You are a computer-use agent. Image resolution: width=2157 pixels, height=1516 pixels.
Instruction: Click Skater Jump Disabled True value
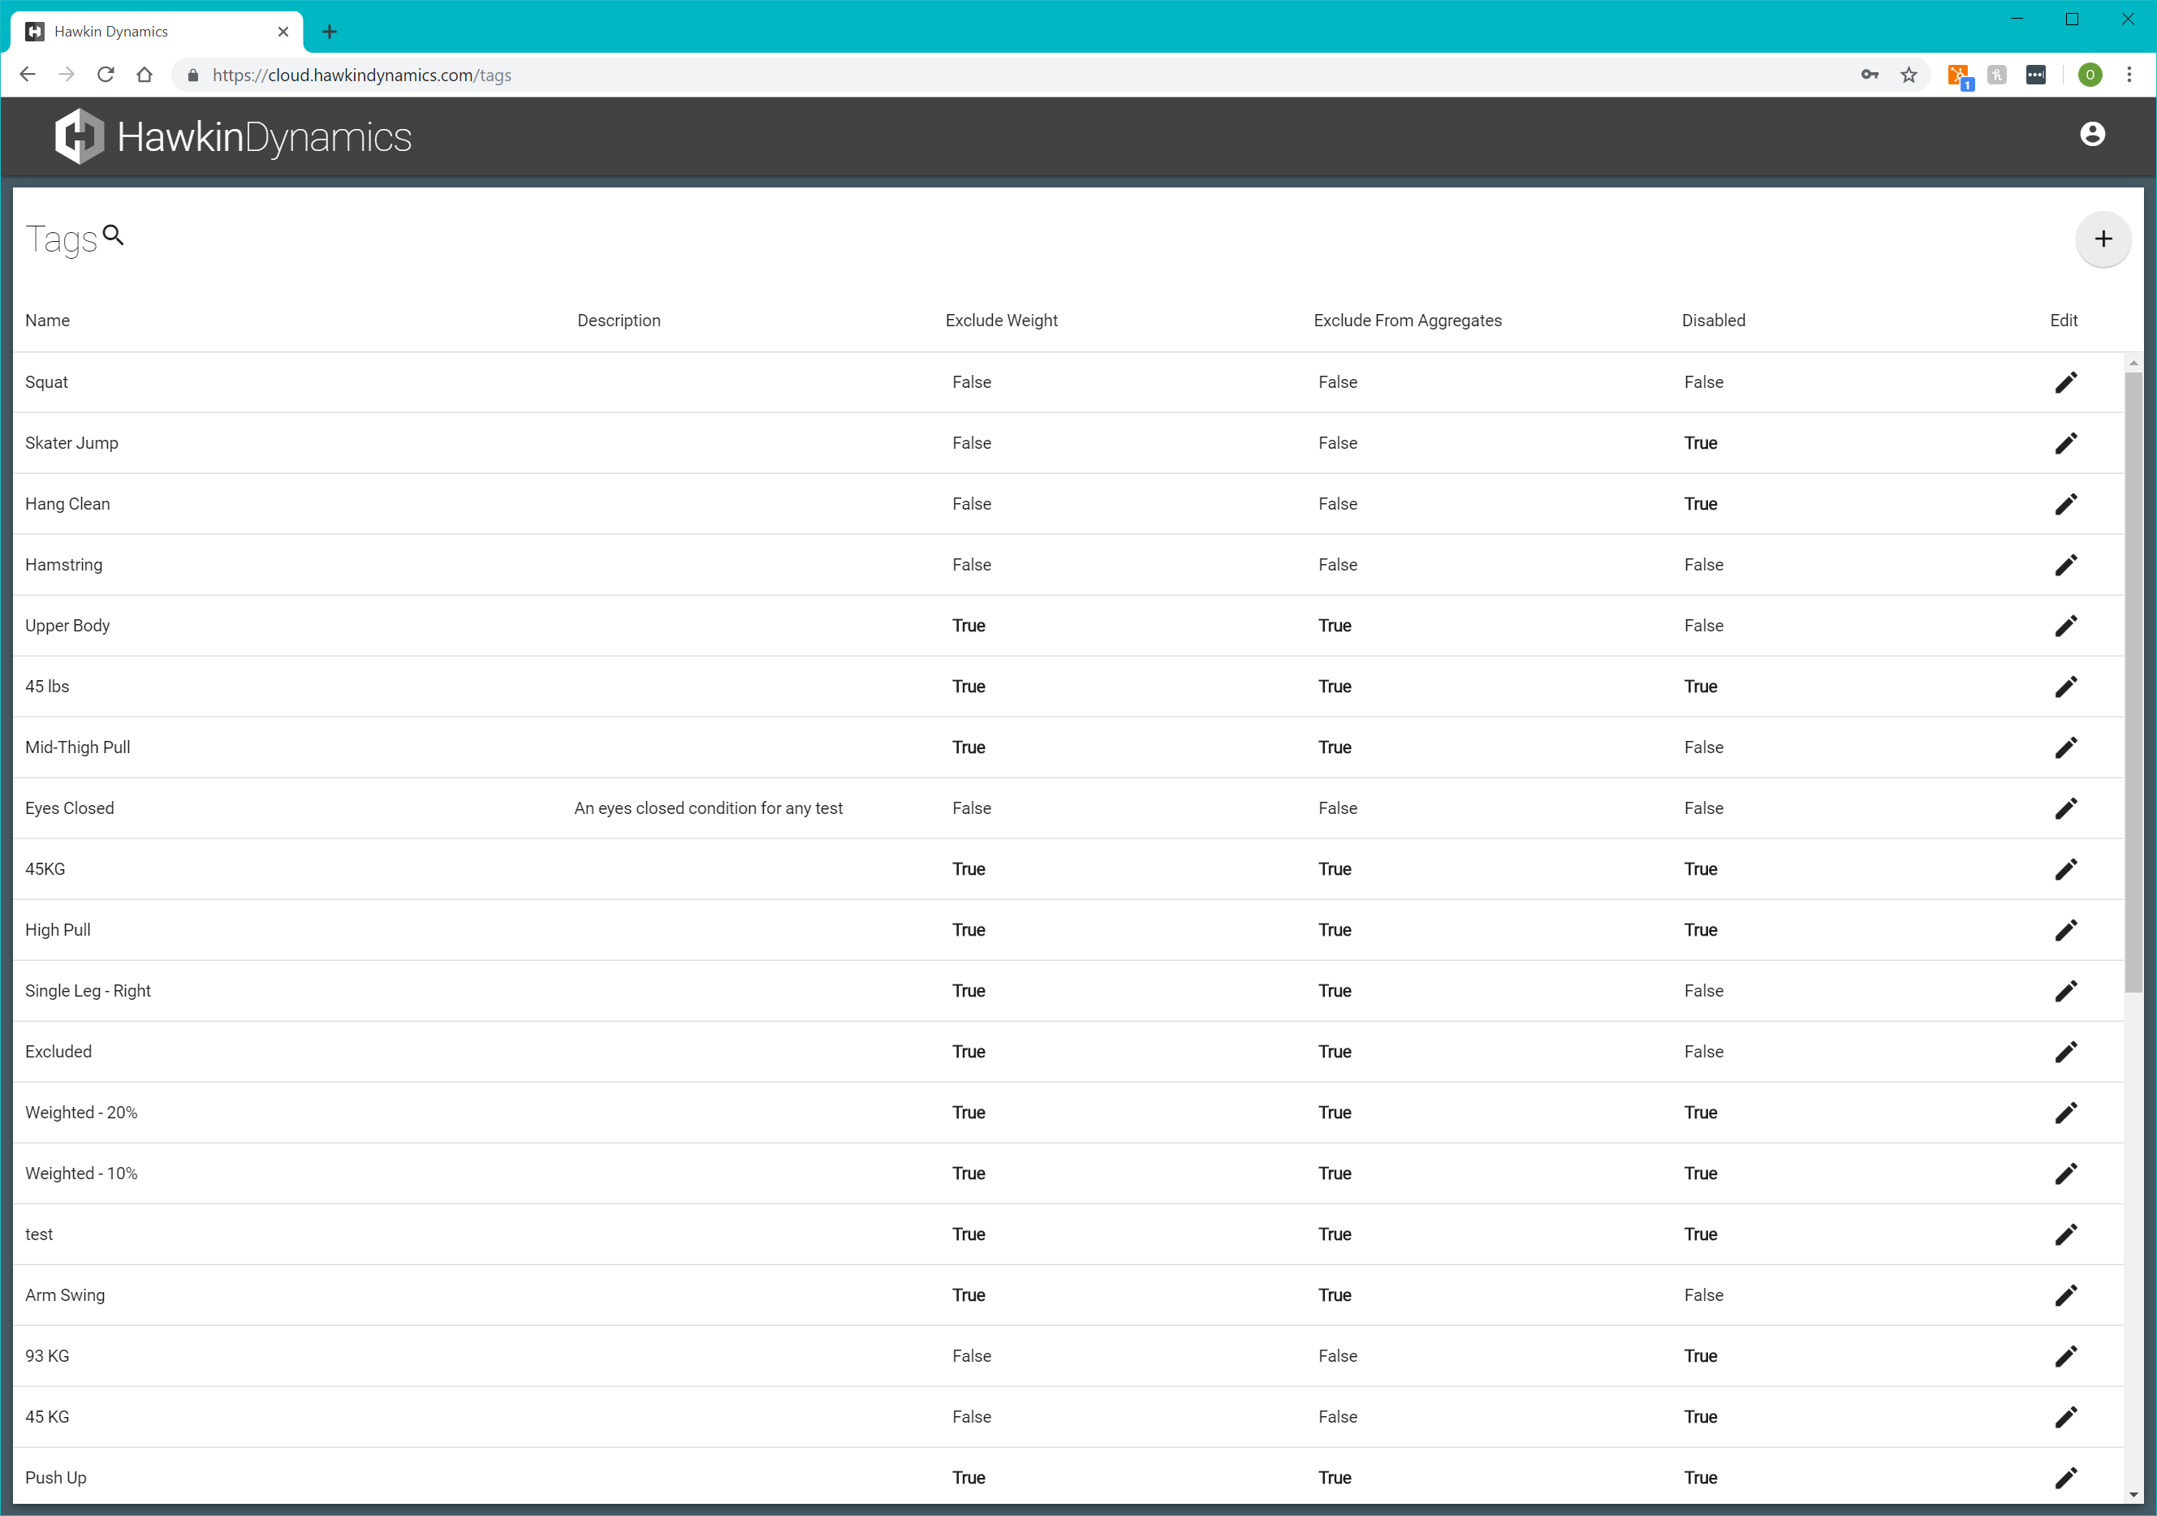1701,443
